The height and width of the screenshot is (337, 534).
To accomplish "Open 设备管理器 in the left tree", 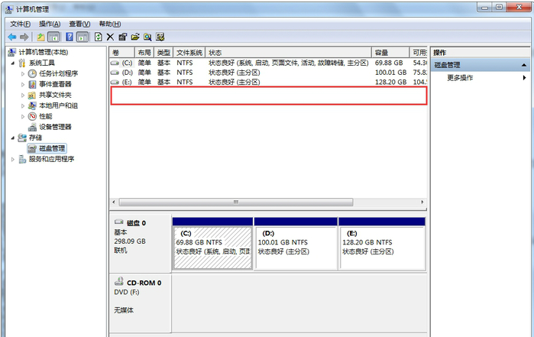I will click(55, 127).
